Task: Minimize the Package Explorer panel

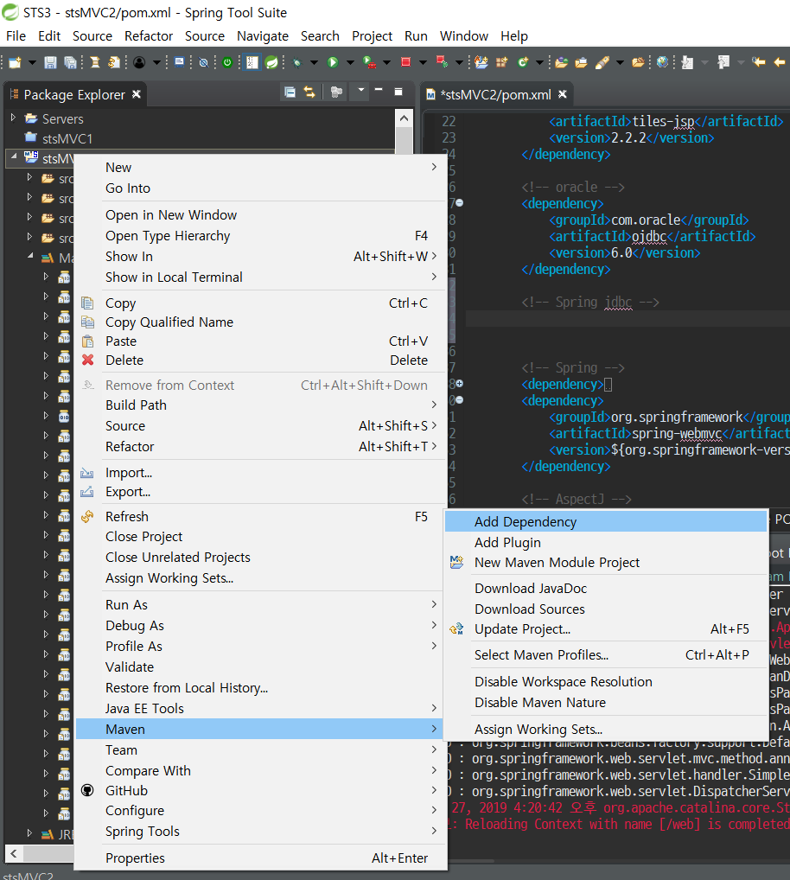Action: (379, 91)
